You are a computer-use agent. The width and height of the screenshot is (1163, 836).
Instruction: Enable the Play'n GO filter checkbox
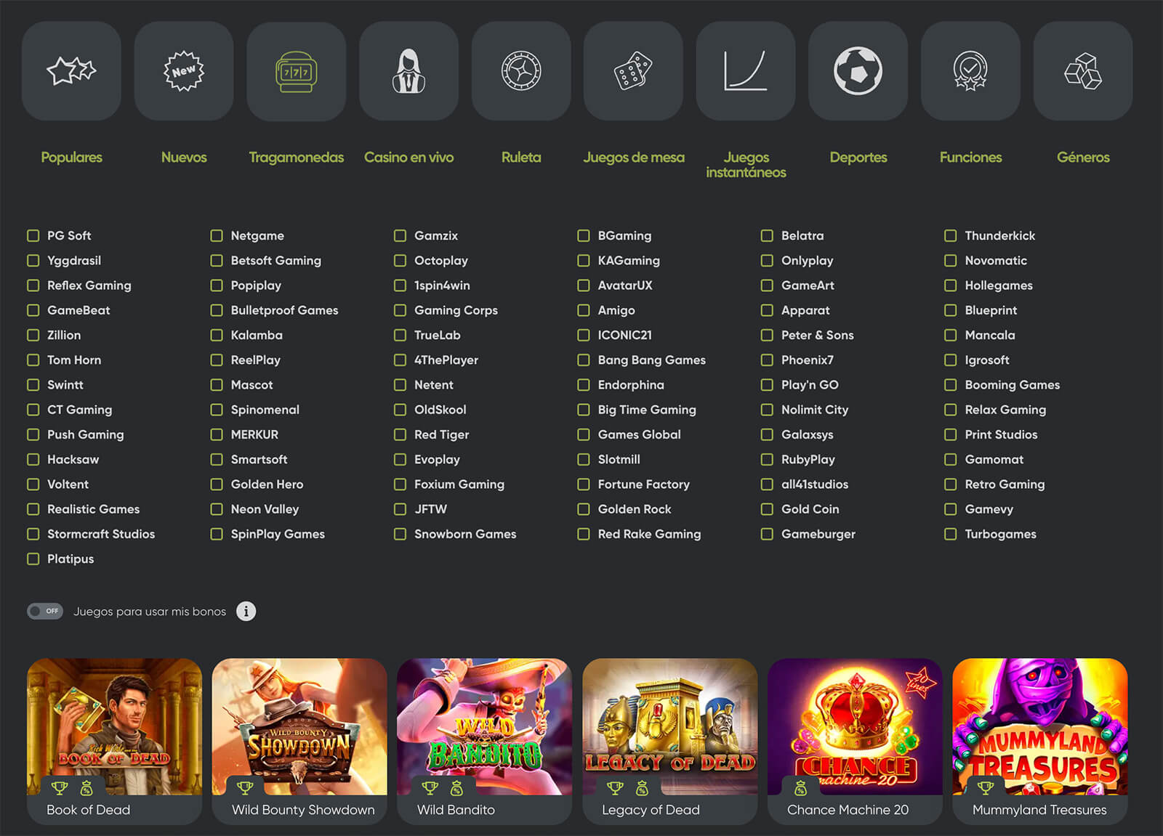point(767,385)
